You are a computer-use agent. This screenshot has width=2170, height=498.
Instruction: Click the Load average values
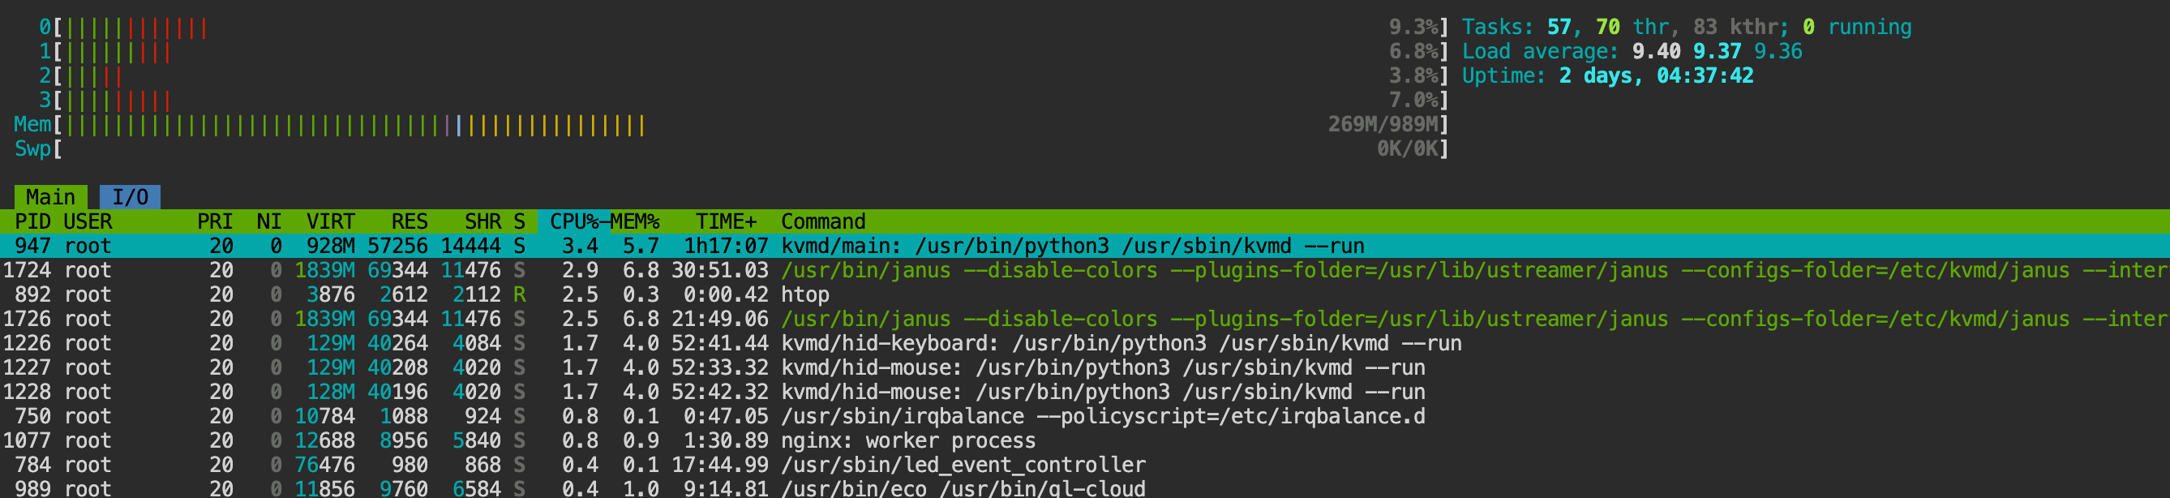pyautogui.click(x=1717, y=51)
